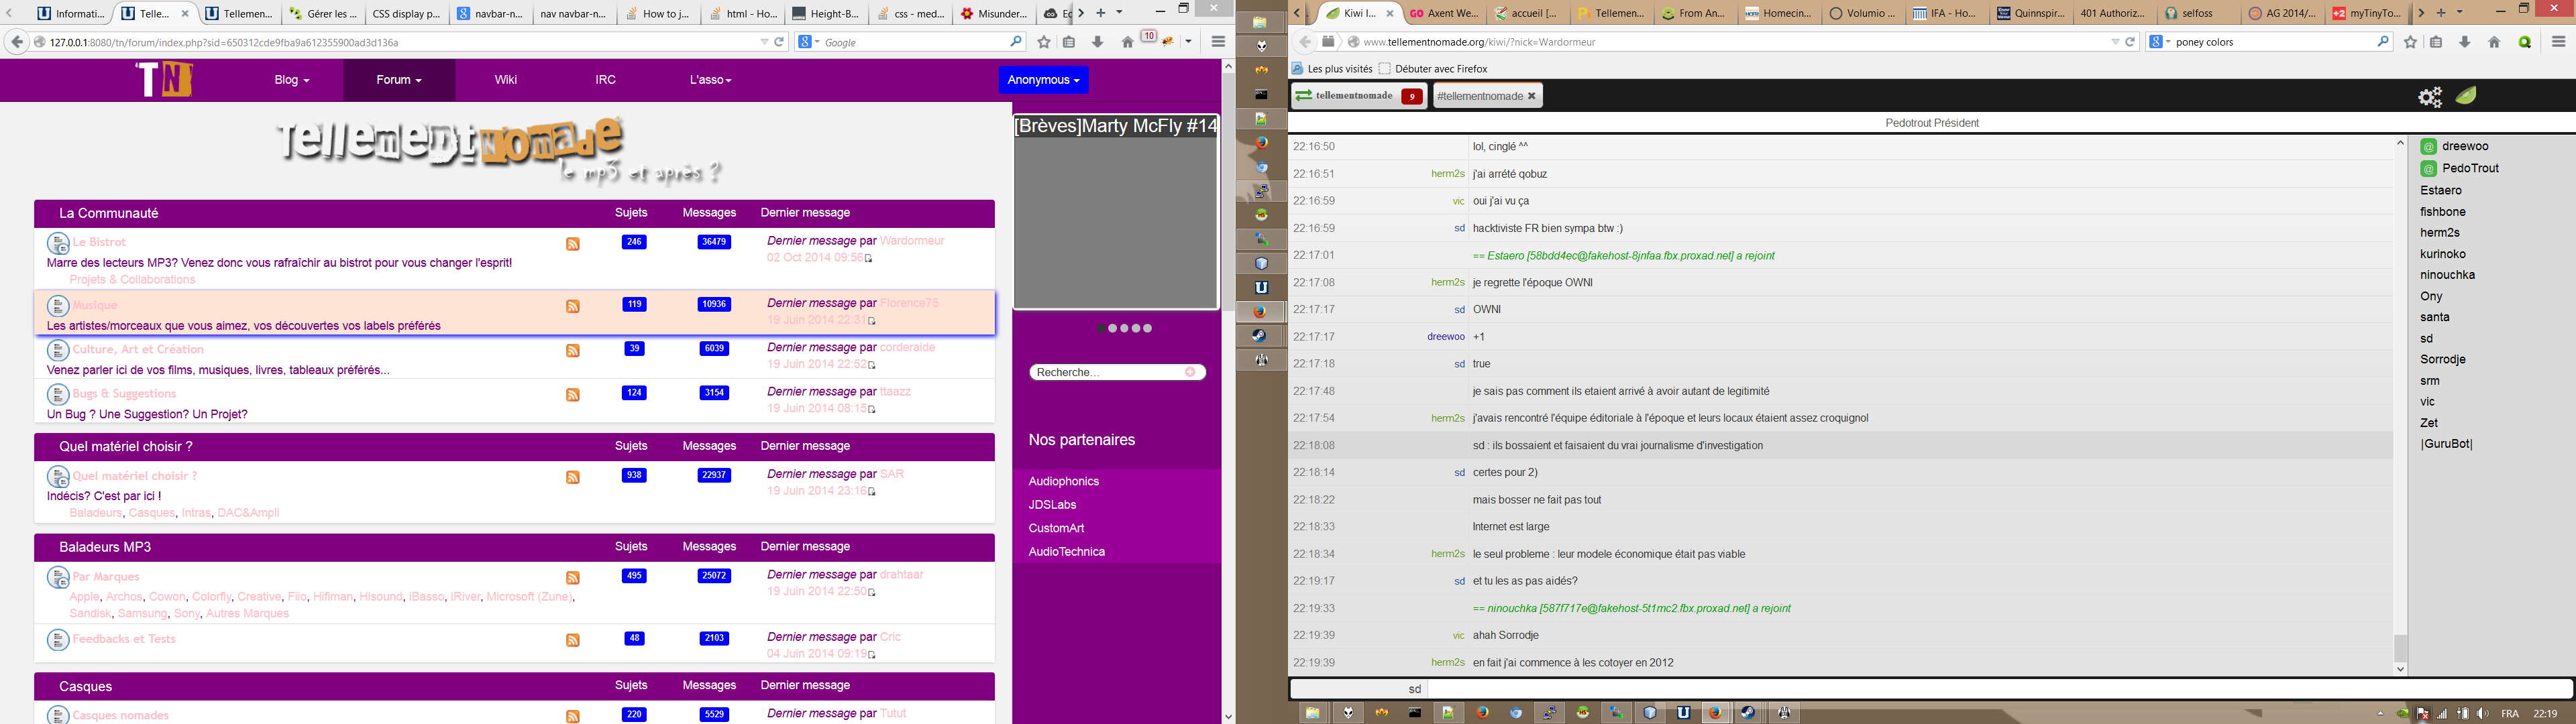Open the Culture, Art et Création forum
The image size is (2576, 724).
138,349
